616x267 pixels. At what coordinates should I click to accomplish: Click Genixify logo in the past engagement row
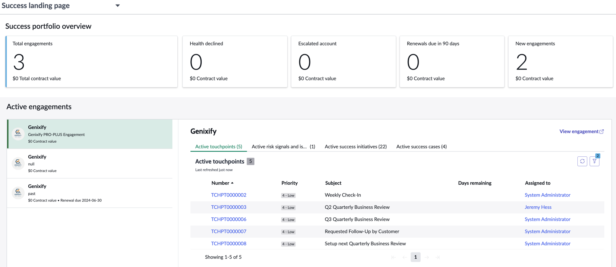tap(18, 193)
